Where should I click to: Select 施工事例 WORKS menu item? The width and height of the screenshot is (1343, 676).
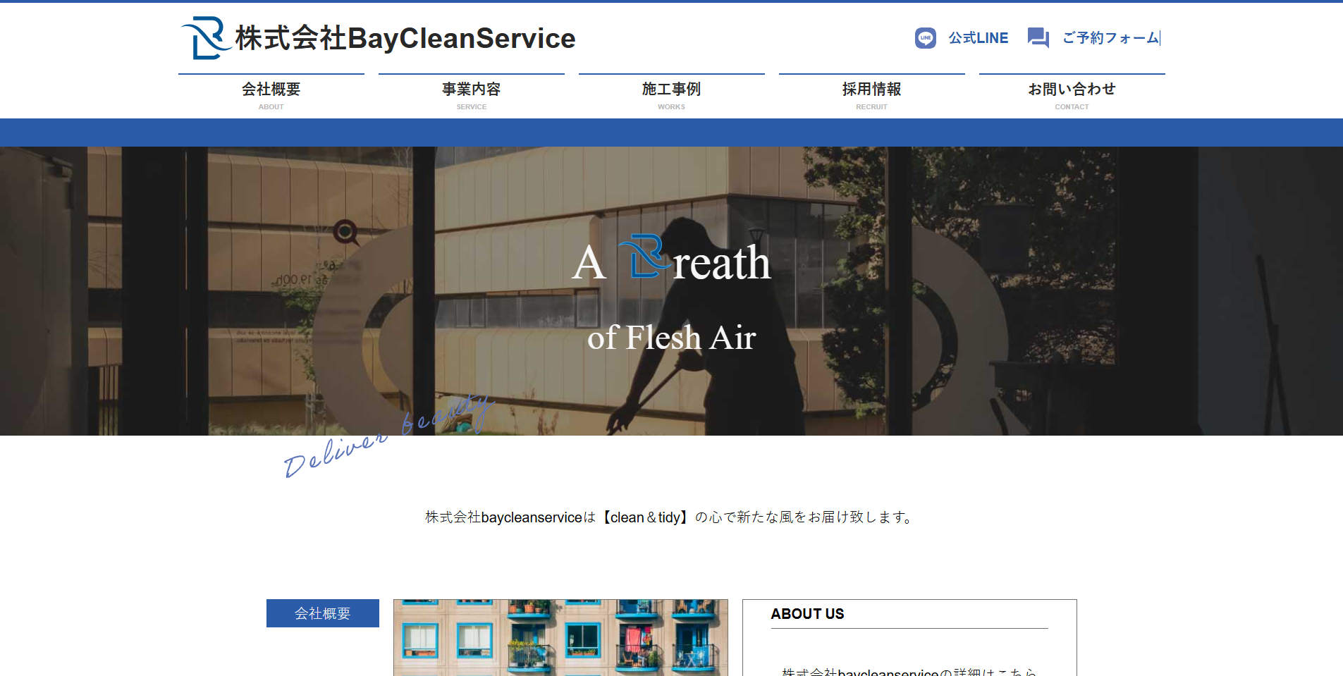[x=672, y=96]
